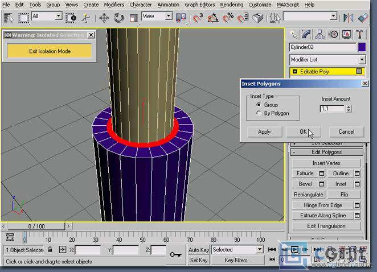Toggle Window/Crossing selection icon
Image resolution: width=377 pixels, height=272 pixels.
[x=71, y=18]
